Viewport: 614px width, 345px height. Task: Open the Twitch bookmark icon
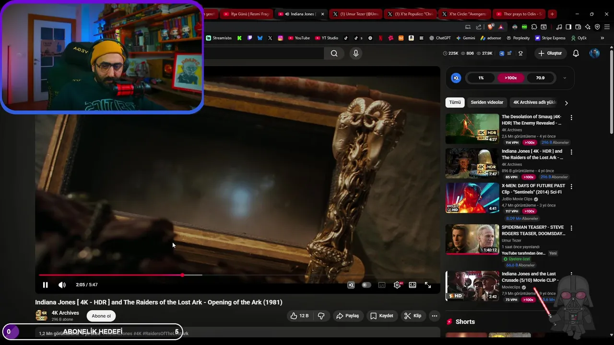(249, 38)
